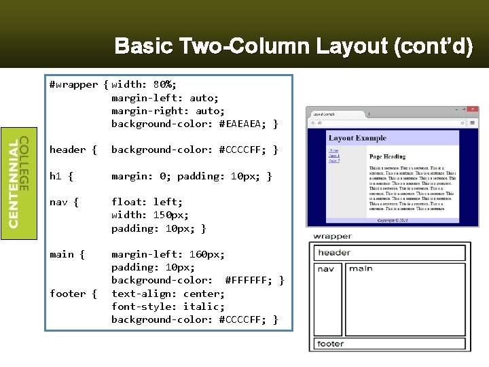Click the Page 1 link
The width and height of the screenshot is (489, 367).
pyautogui.click(x=334, y=156)
